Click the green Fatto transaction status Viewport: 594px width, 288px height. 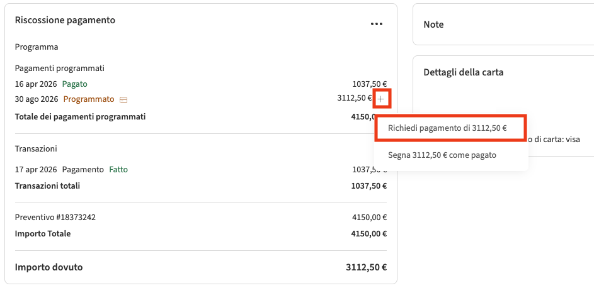(x=118, y=169)
